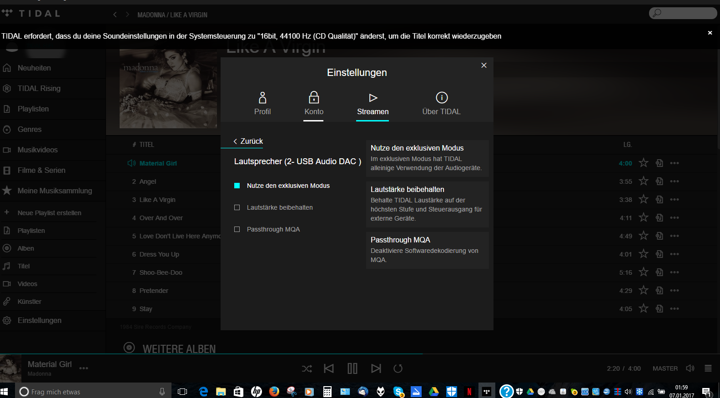Click the Cortana search box
720x398 pixels.
coord(94,391)
